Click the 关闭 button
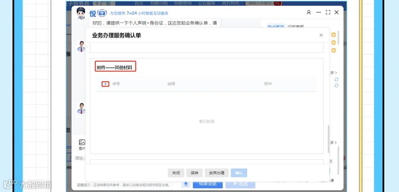This screenshot has height=192, width=399. 176,173
